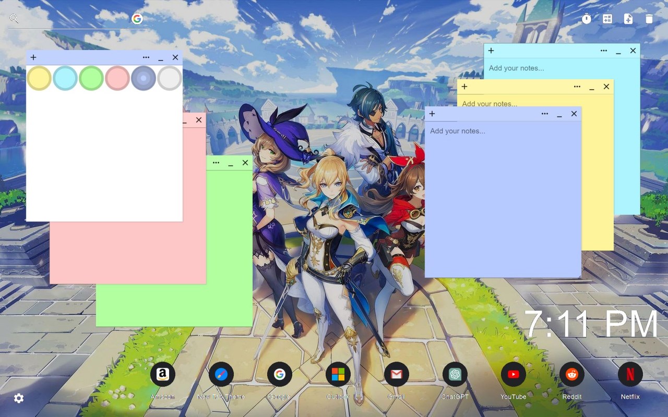
Task: Close the white sticky note
Action: pos(175,57)
